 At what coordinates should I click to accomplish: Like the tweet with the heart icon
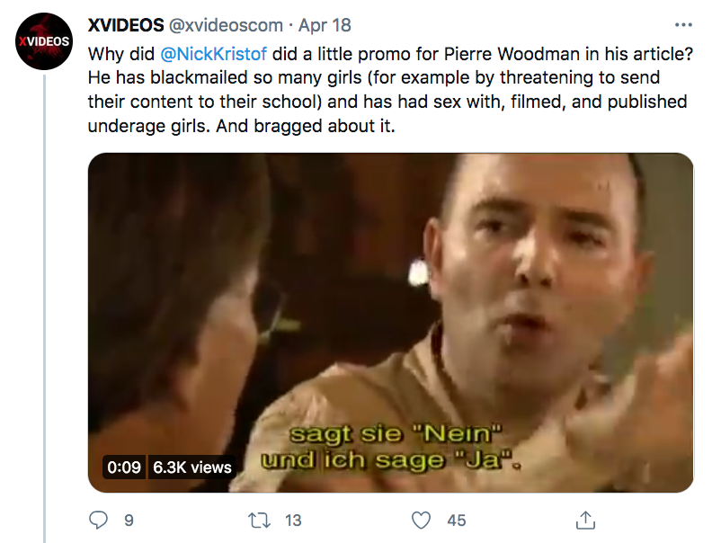(x=421, y=521)
